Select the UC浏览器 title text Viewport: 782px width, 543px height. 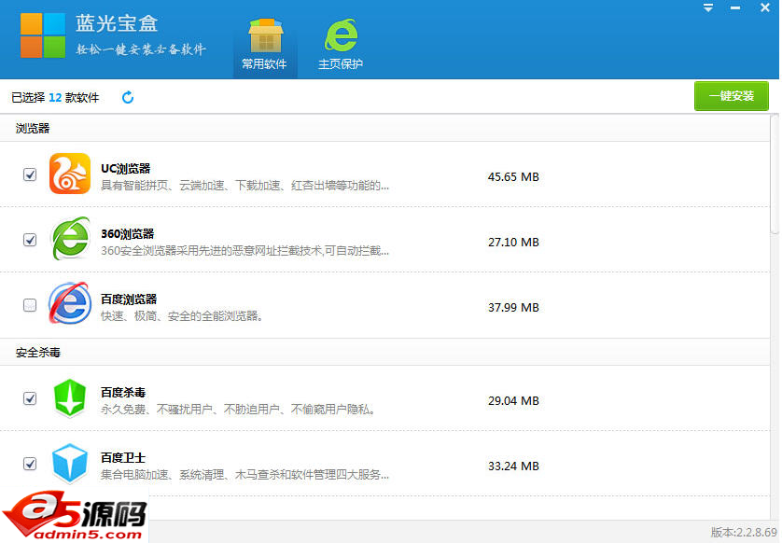tap(126, 169)
